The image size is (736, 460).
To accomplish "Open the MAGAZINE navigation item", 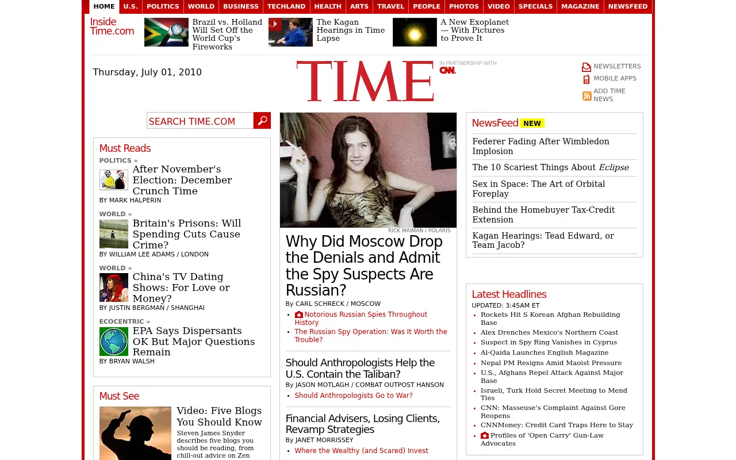I will [x=580, y=6].
